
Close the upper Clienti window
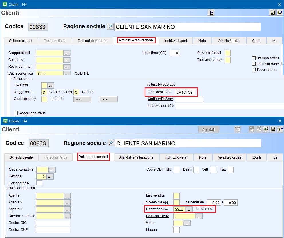(279, 4)
